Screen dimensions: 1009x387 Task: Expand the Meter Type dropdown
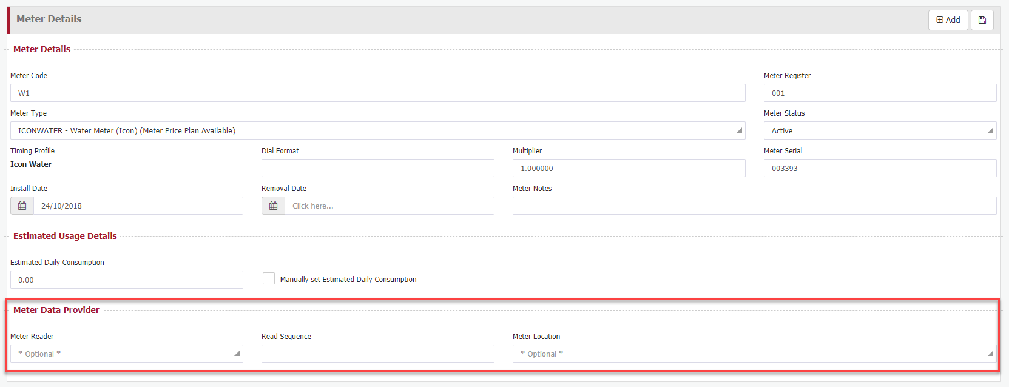pos(377,130)
